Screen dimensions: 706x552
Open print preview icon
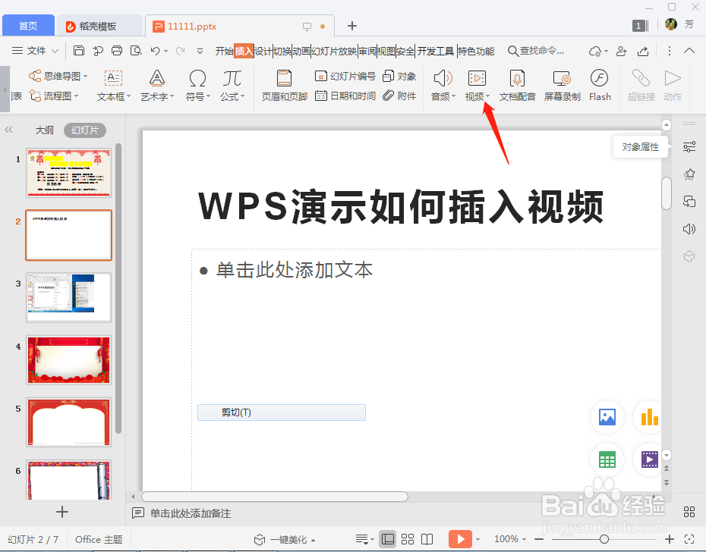pos(136,50)
